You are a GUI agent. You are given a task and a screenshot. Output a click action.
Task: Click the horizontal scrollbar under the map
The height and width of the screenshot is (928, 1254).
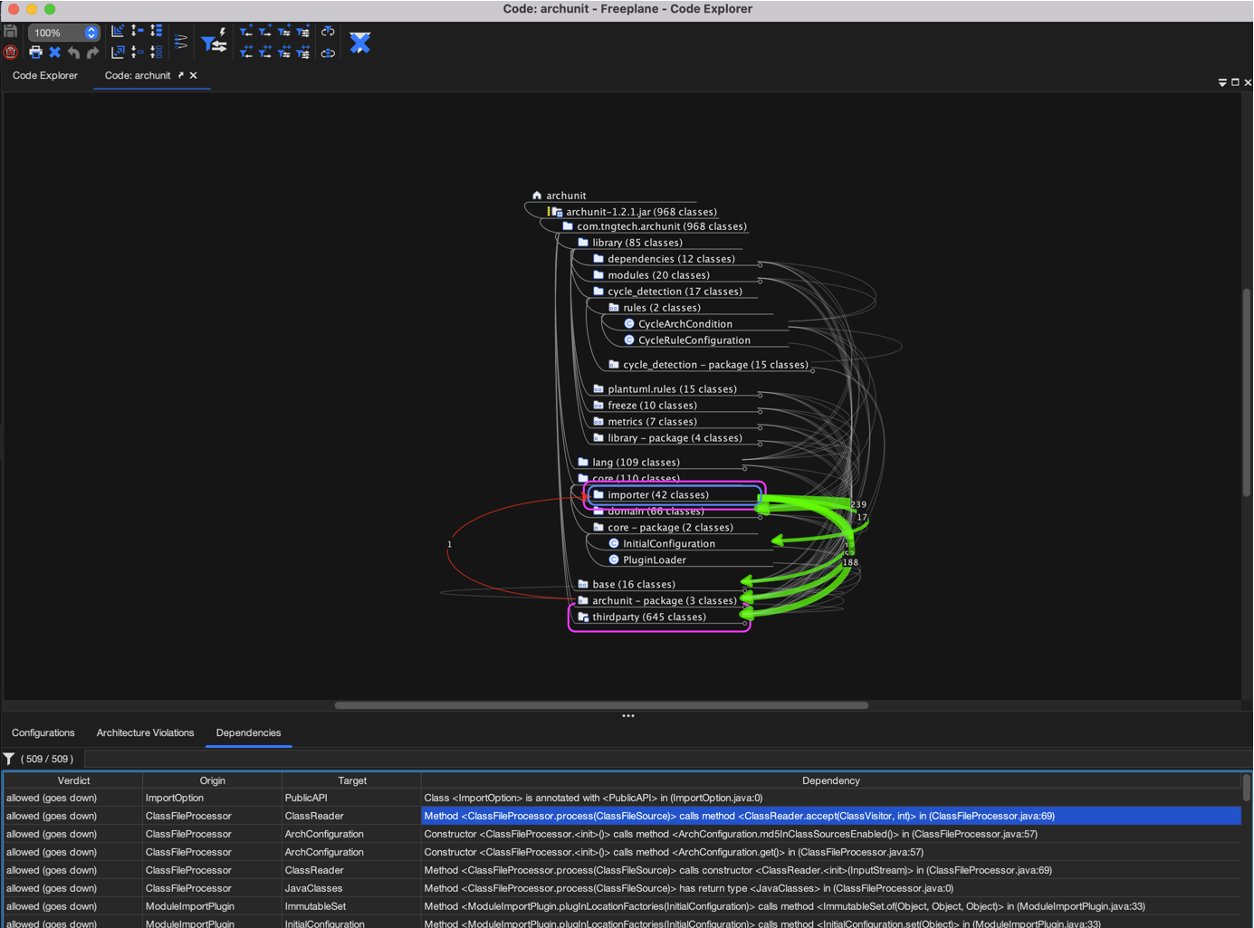601,705
